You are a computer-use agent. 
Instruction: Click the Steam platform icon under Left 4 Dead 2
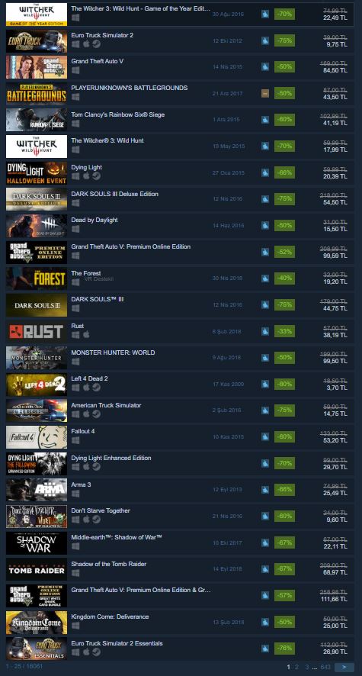97,388
